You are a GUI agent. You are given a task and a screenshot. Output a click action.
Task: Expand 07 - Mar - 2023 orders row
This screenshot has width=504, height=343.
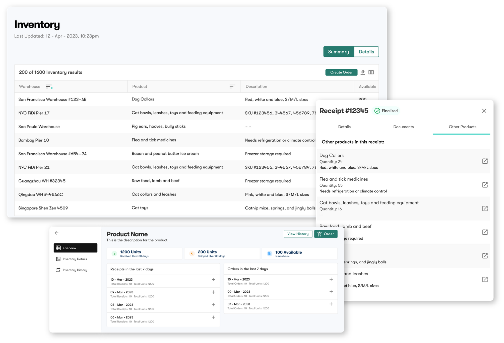tap(331, 304)
